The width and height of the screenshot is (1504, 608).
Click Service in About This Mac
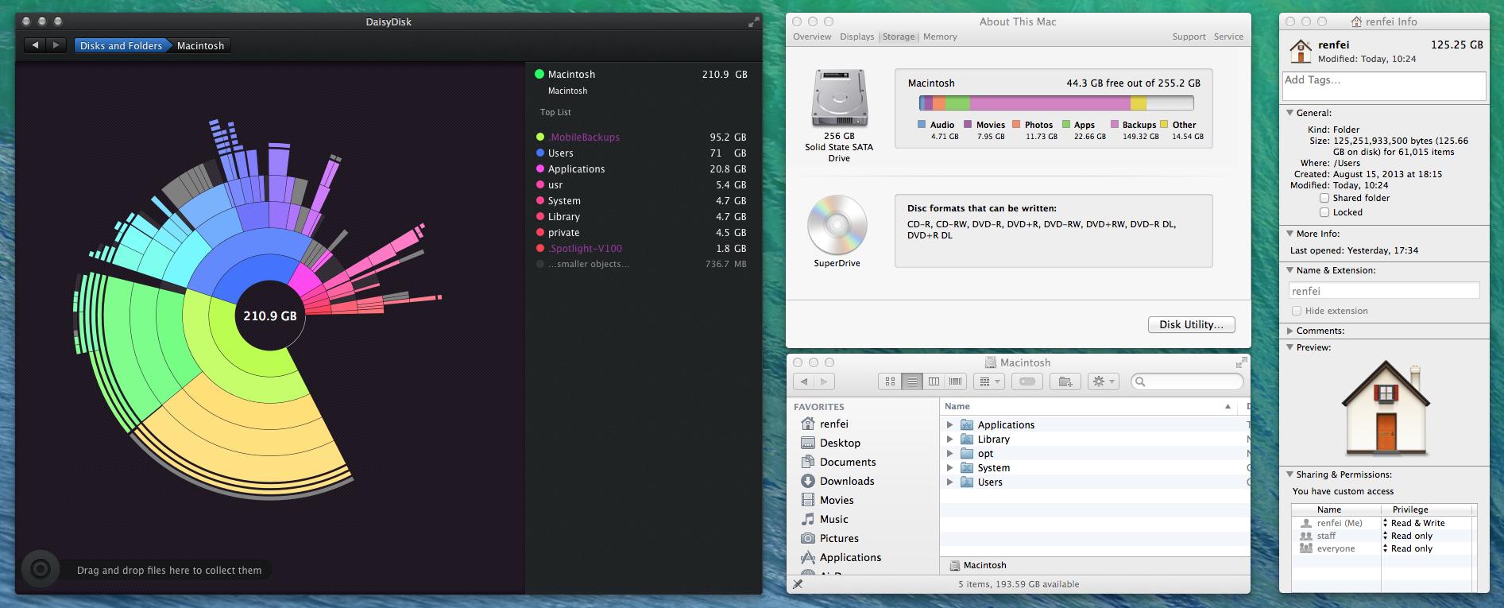[x=1228, y=37]
